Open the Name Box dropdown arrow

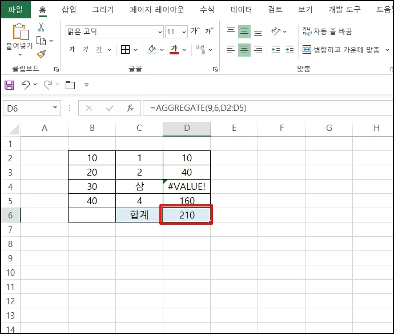(55, 108)
